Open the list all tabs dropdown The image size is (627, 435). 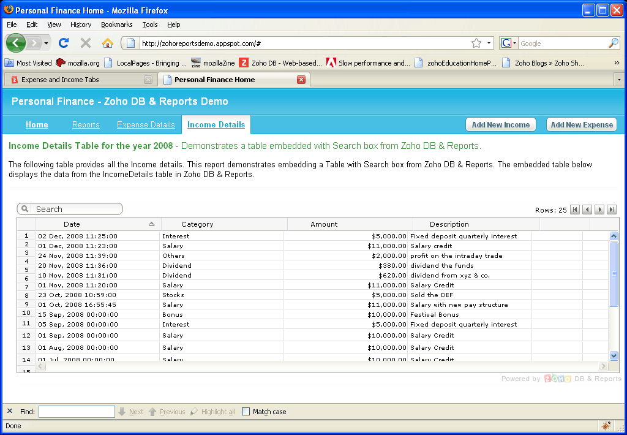(619, 80)
